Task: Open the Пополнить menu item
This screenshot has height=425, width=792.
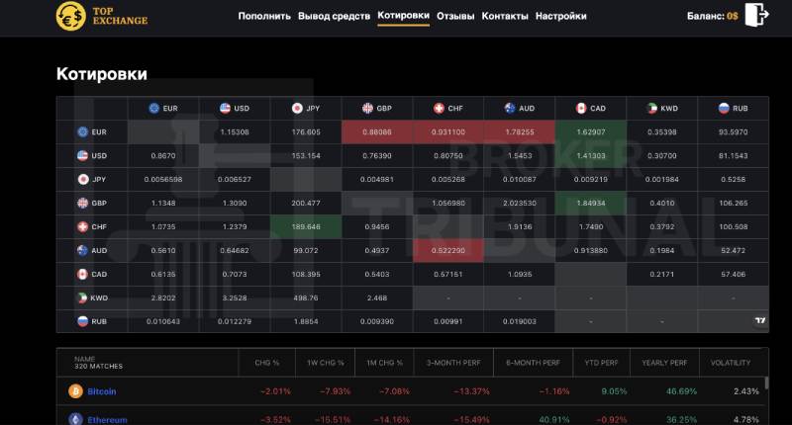Action: coord(264,16)
